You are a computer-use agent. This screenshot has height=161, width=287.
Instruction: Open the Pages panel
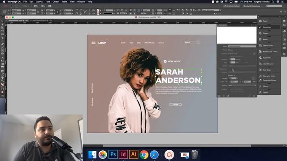pyautogui.click(x=269, y=21)
